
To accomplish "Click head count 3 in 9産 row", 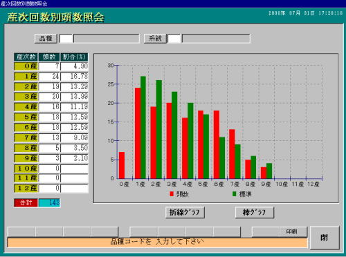I will pyautogui.click(x=49, y=158).
